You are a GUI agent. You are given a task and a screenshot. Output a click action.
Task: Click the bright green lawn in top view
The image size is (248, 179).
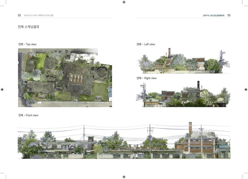click(x=40, y=61)
